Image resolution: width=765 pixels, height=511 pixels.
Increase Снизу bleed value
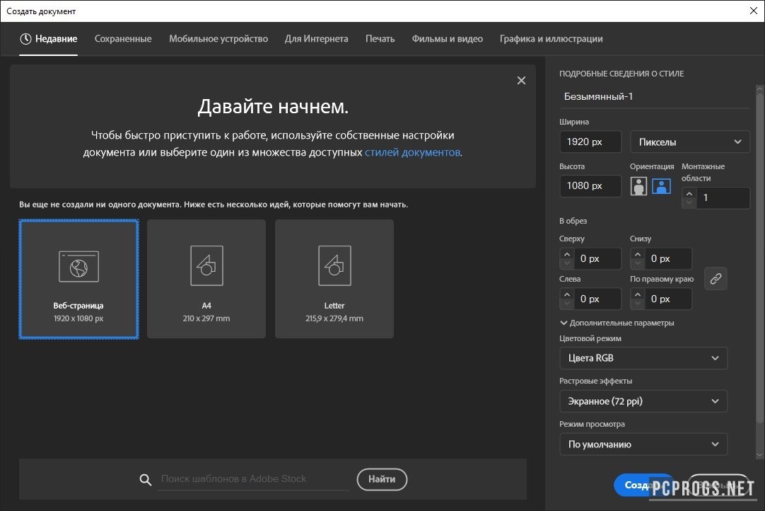(x=637, y=255)
